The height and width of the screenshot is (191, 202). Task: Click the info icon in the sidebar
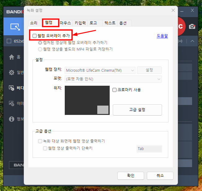tap(12, 119)
